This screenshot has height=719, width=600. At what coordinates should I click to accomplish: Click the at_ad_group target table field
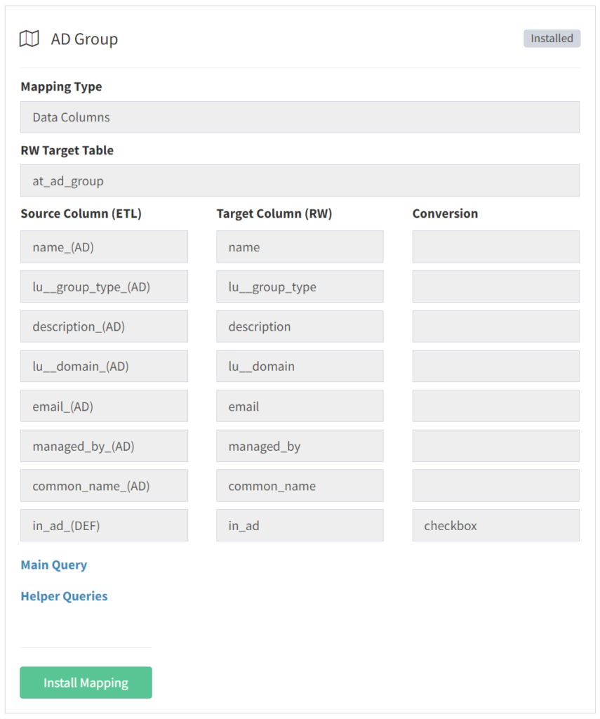pos(300,180)
